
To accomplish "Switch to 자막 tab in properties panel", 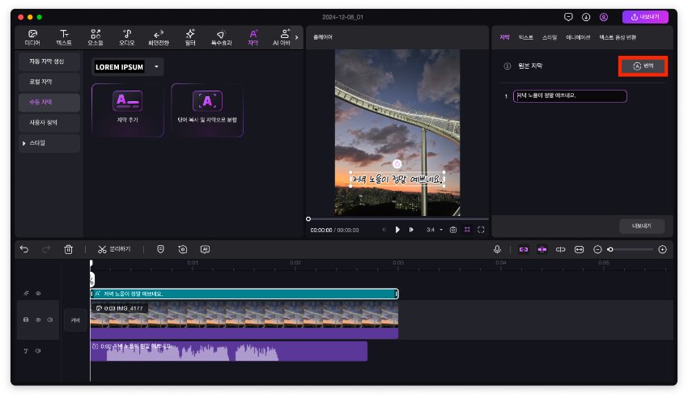I will [x=504, y=37].
